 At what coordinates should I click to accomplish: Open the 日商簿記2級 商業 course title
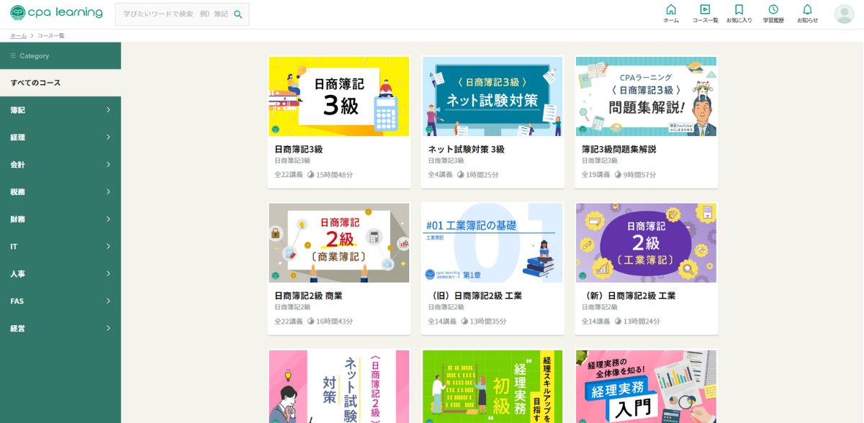click(308, 296)
